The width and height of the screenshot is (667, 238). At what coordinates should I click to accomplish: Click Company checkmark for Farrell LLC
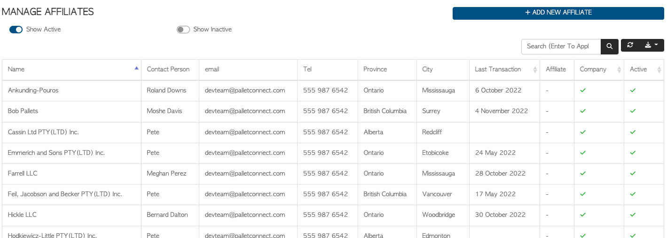pyautogui.click(x=583, y=173)
